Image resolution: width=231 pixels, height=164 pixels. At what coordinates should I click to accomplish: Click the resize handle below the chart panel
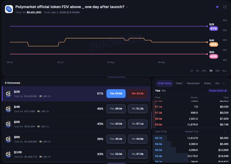(116, 77)
